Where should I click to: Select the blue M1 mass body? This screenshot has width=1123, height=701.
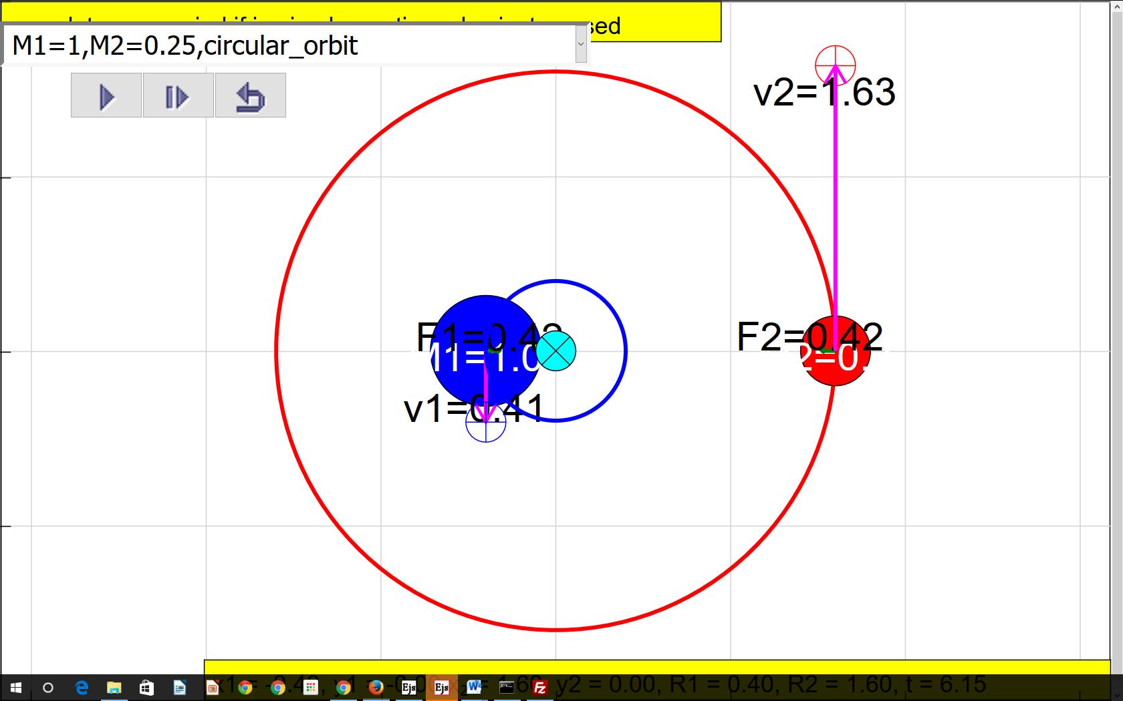[x=485, y=350]
